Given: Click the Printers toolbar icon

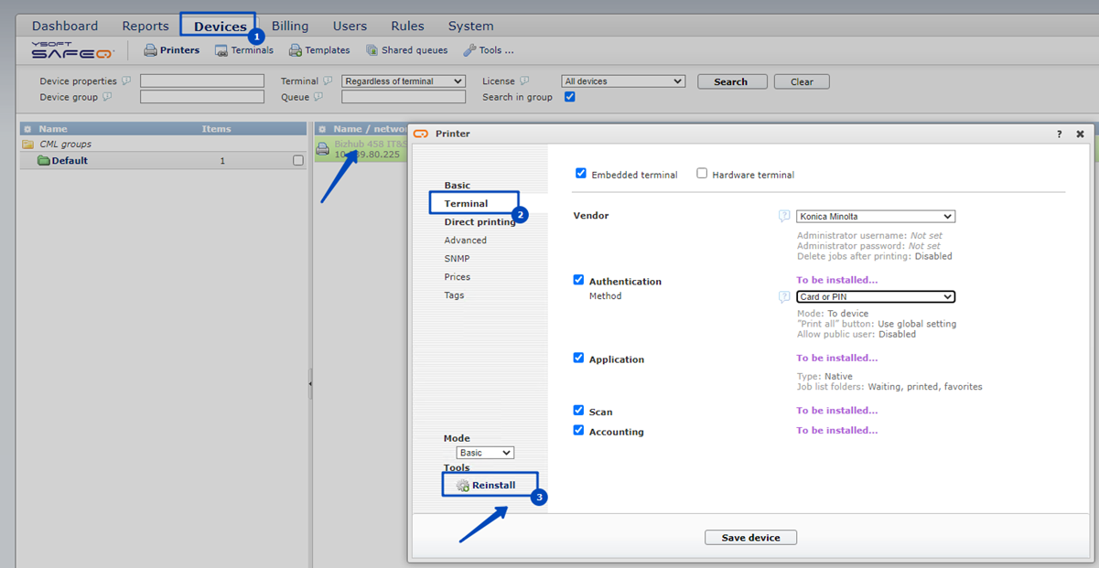Looking at the screenshot, I should (x=150, y=50).
